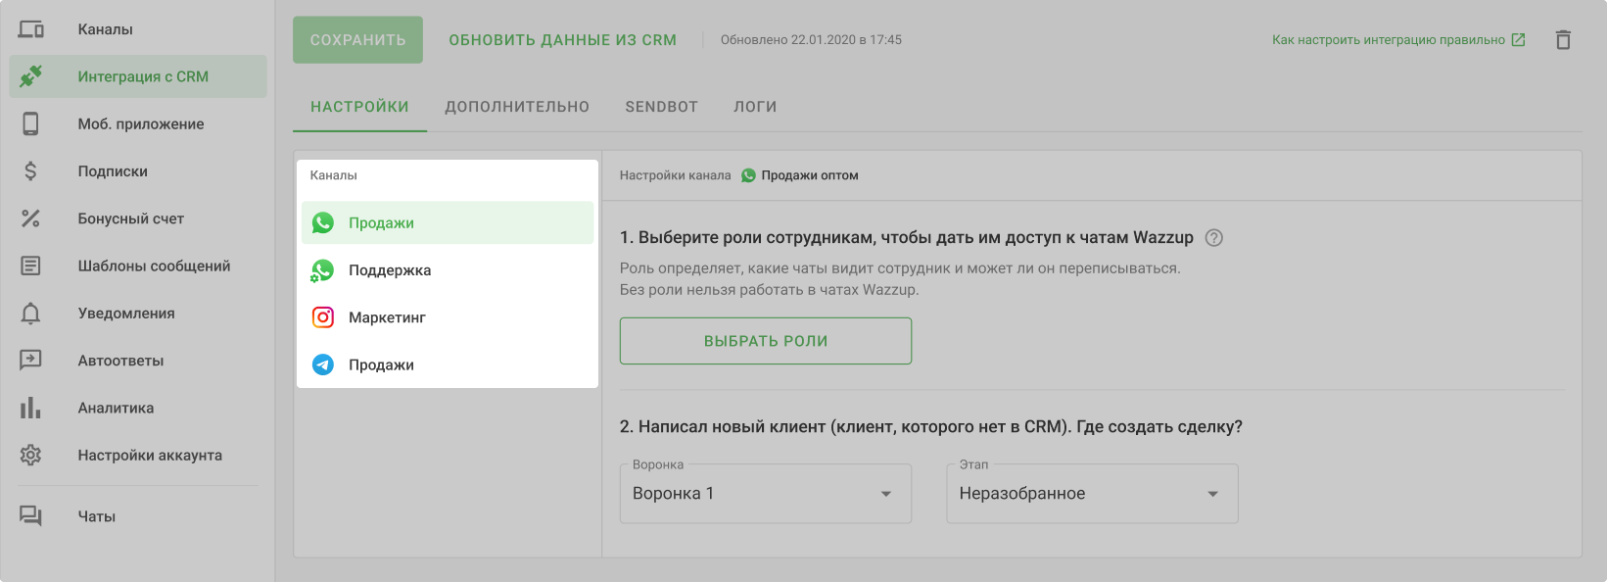The image size is (1607, 582).
Task: Click the Telegram icon beside Продажи
Action: (323, 364)
